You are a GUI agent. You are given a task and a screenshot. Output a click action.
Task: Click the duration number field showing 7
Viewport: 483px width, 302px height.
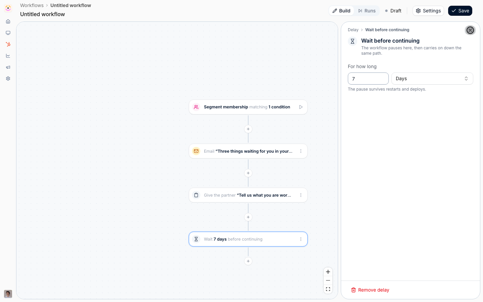(368, 79)
